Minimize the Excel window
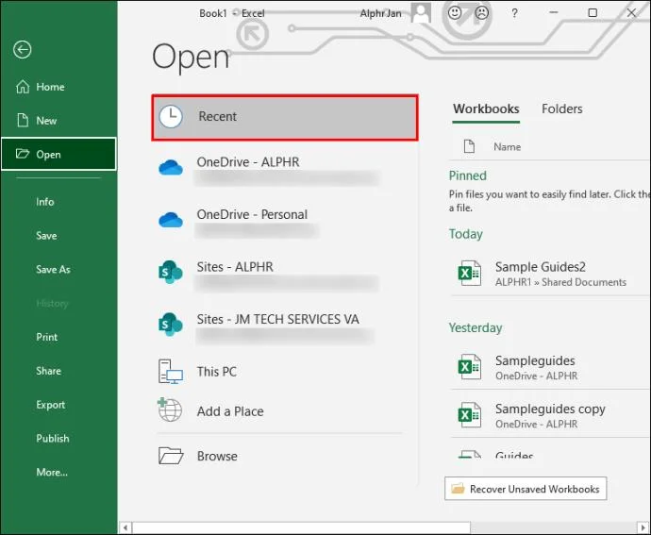651x535 pixels. pyautogui.click(x=554, y=13)
